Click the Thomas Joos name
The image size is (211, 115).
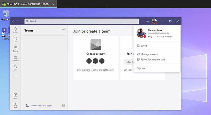[x=155, y=30]
